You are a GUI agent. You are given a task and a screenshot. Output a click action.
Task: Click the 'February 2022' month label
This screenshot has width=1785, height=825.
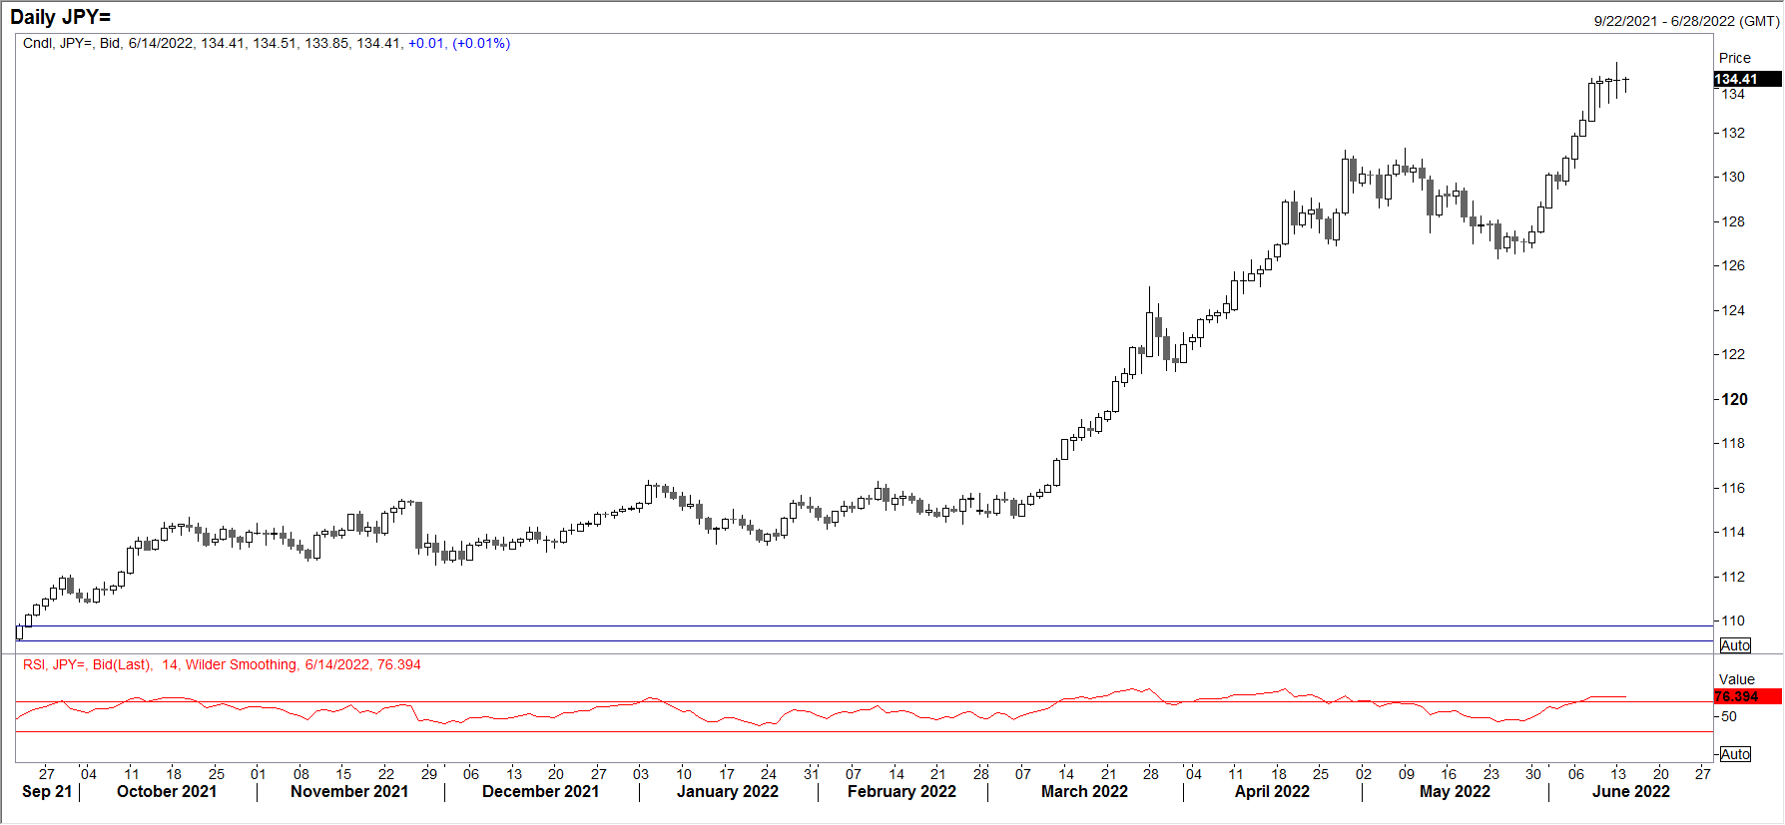pyautogui.click(x=901, y=792)
